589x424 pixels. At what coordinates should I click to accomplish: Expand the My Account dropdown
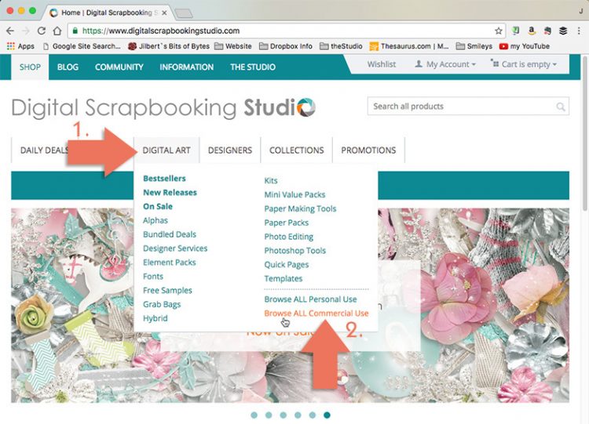[445, 64]
